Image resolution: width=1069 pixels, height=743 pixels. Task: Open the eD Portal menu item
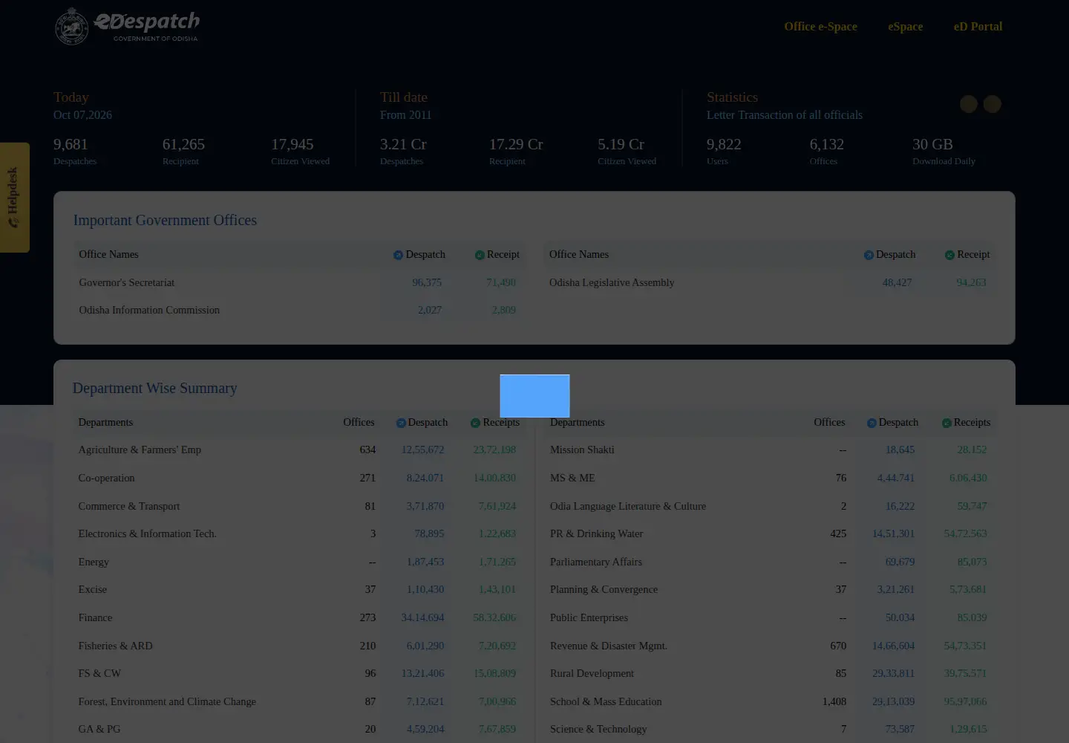tap(978, 27)
